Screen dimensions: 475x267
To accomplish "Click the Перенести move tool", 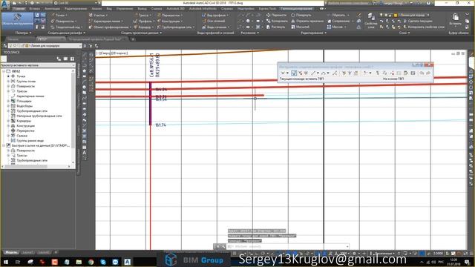I will click(276, 15).
